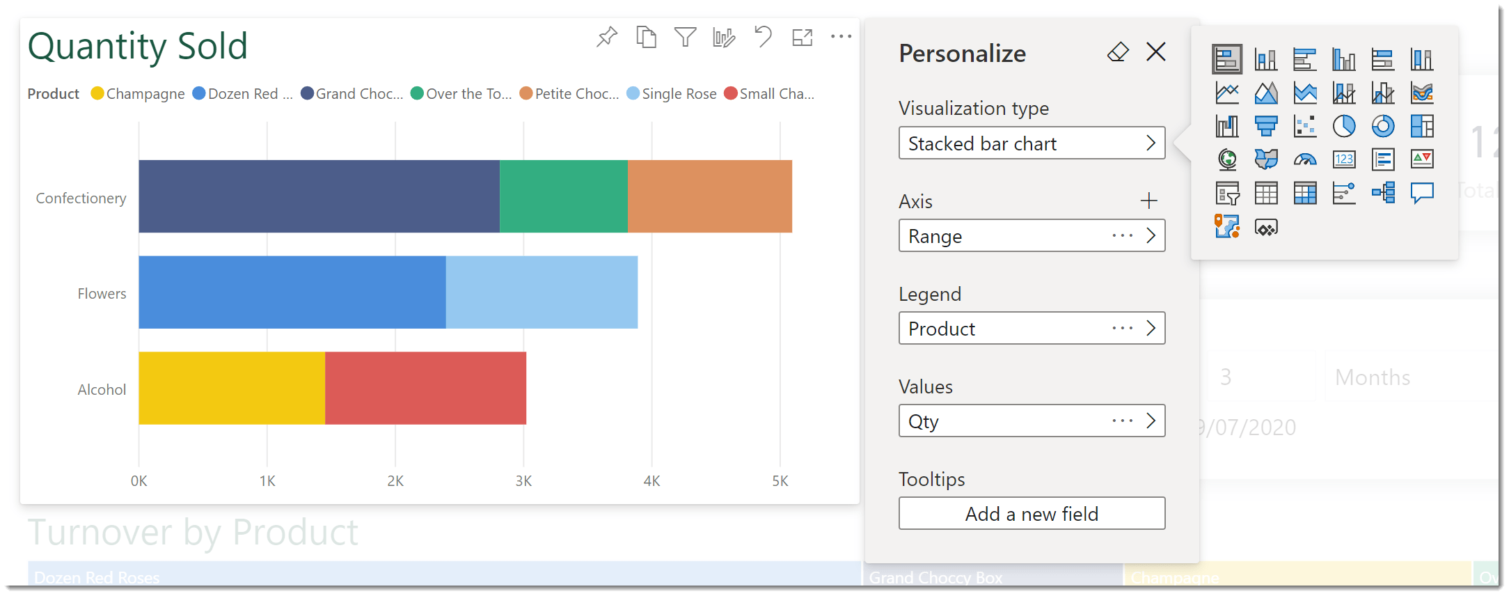Select the ArcGIS map icon

tap(1227, 226)
